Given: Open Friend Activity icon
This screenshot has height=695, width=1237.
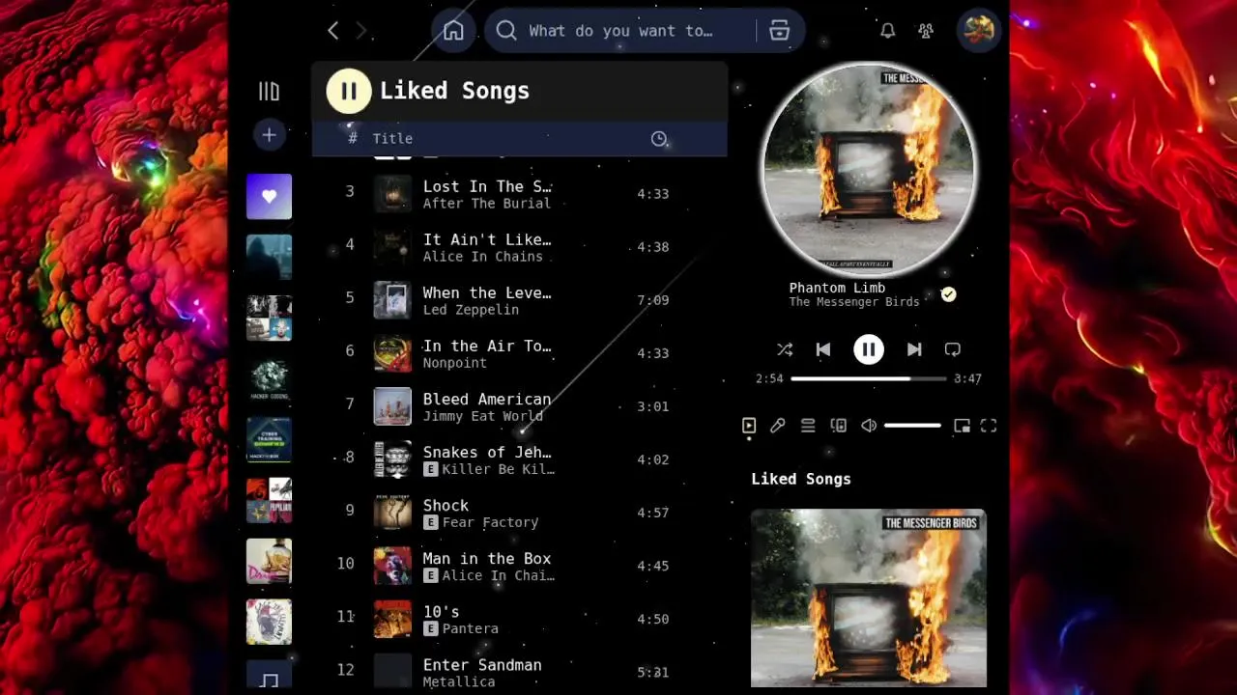Looking at the screenshot, I should pyautogui.click(x=926, y=31).
